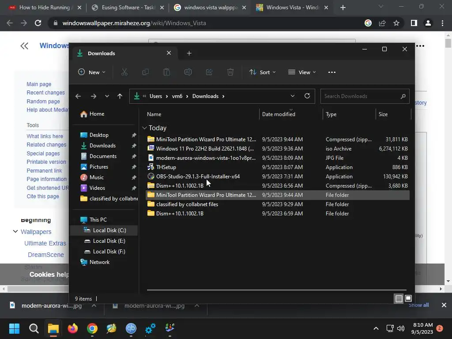Close the Chrome downloads bar

pos(444,305)
